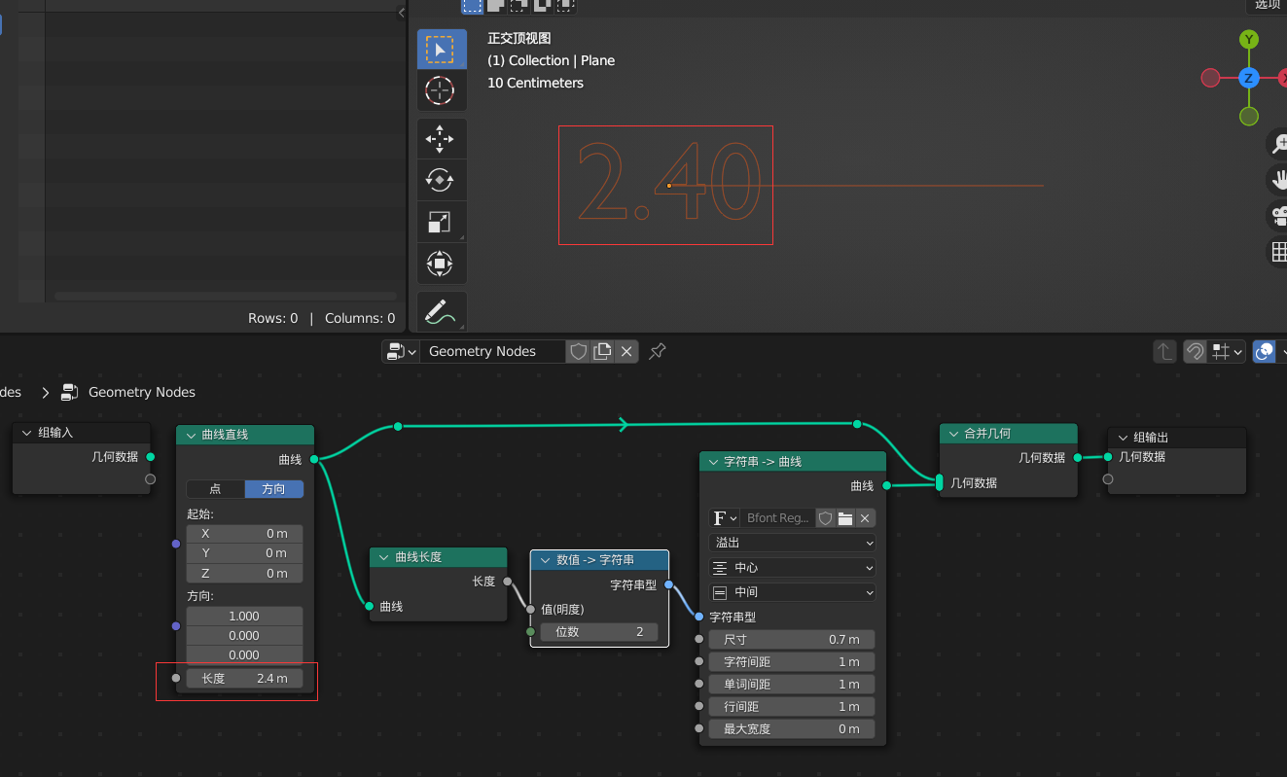Open the 溢出 overflow dropdown
Screen dimensions: 1287x777
[793, 543]
